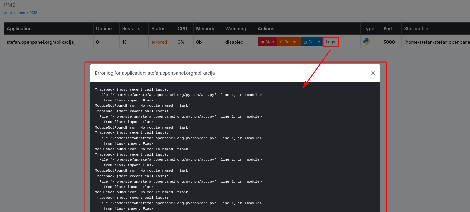Screen dimensions: 470x212
Task: Click the Python type icon
Action: [367, 42]
